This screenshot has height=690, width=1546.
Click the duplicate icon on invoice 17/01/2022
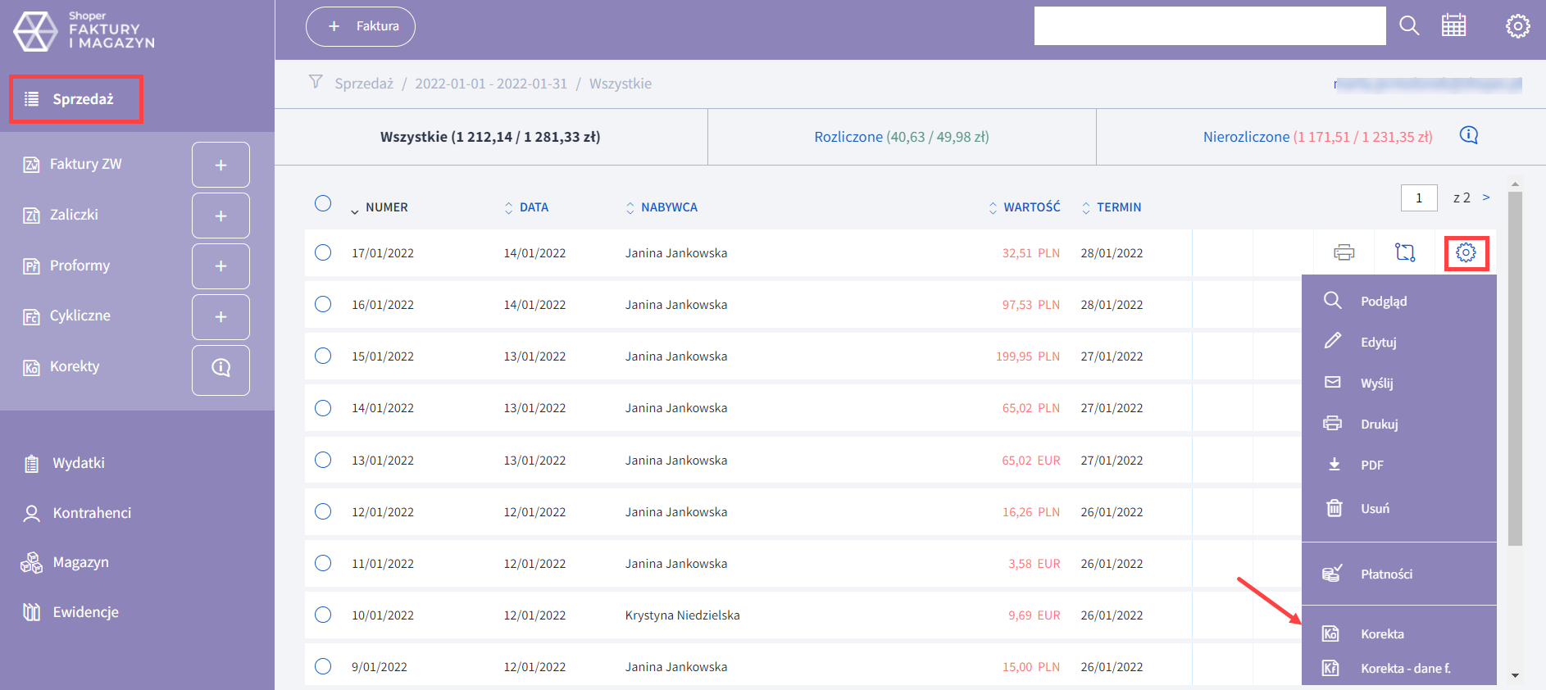[1405, 252]
